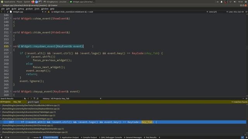Open the Debug menu

pyautogui.click(x=21, y=9)
